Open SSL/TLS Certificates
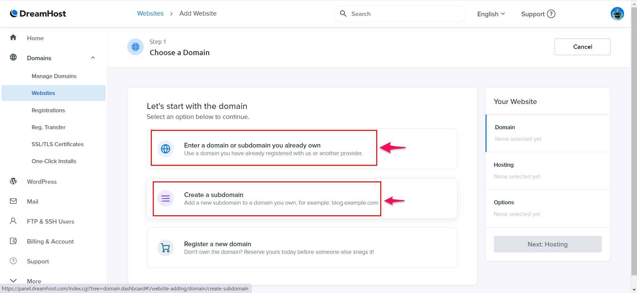The width and height of the screenshot is (637, 293). 57,144
